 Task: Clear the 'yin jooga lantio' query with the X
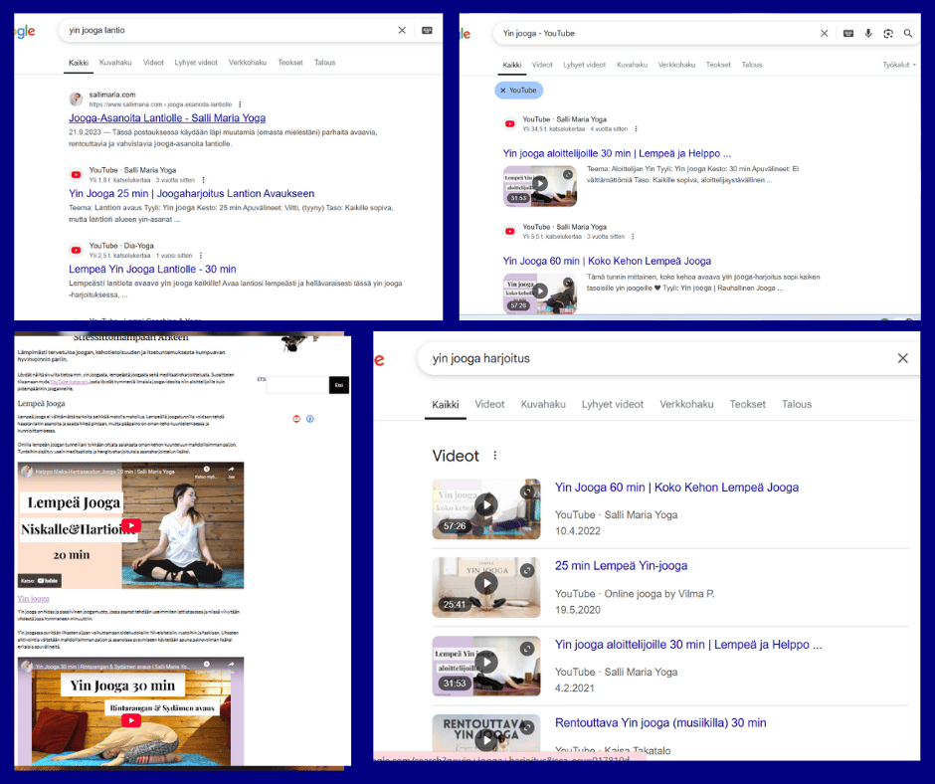[x=402, y=30]
